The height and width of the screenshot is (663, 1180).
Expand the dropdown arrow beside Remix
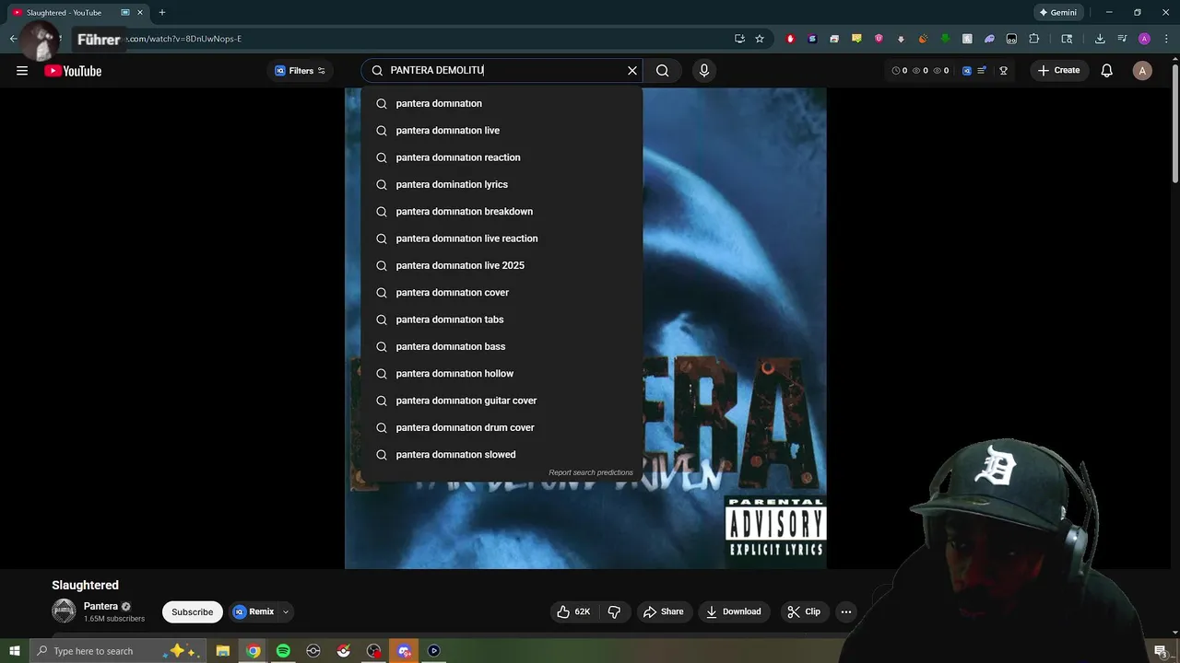click(286, 611)
